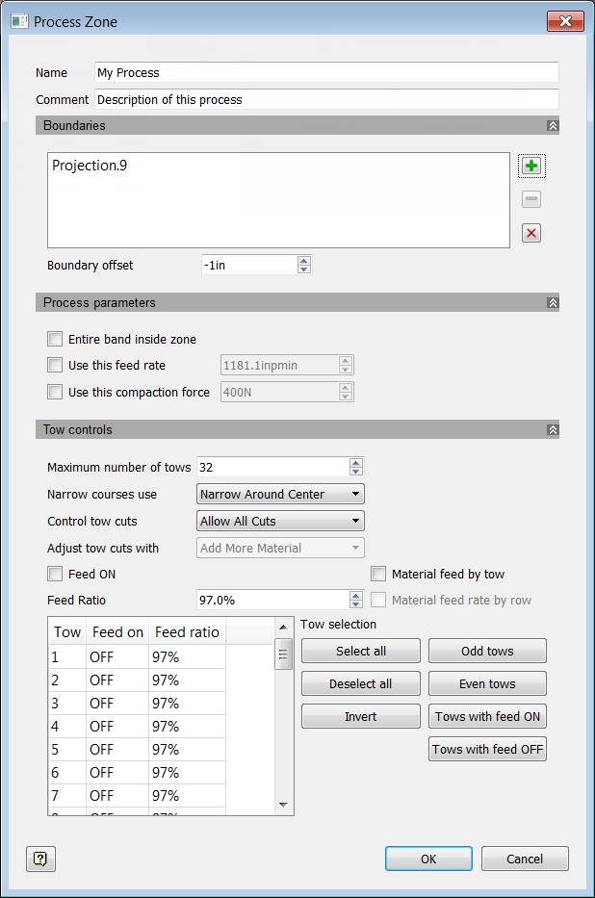Click the Odd tows selection button
This screenshot has height=898, width=595.
(x=487, y=651)
